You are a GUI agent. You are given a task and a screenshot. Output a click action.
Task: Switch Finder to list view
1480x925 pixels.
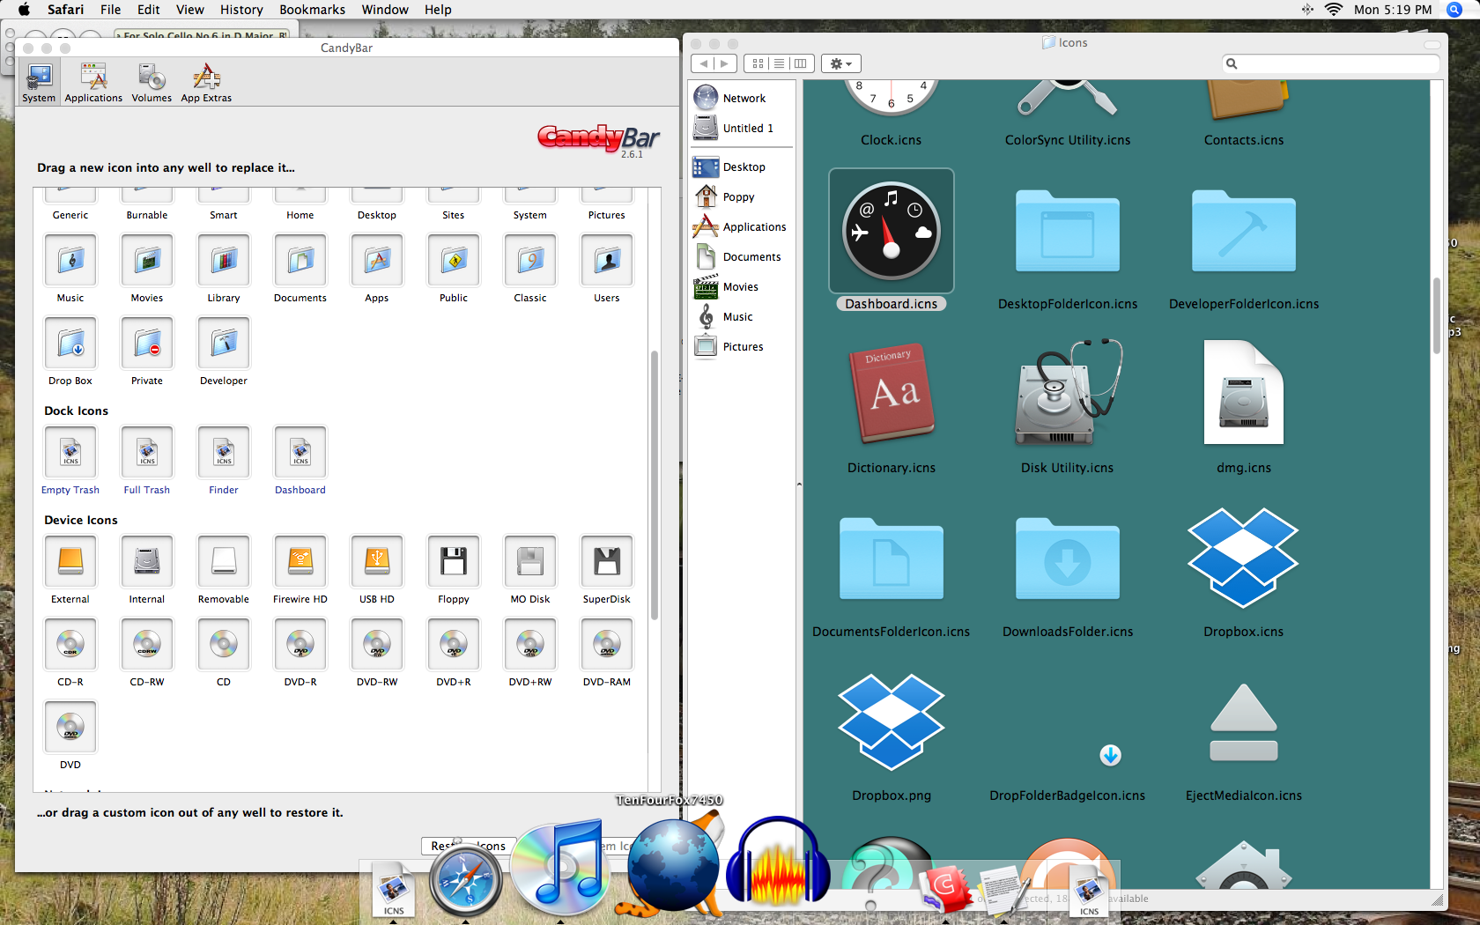click(x=780, y=63)
